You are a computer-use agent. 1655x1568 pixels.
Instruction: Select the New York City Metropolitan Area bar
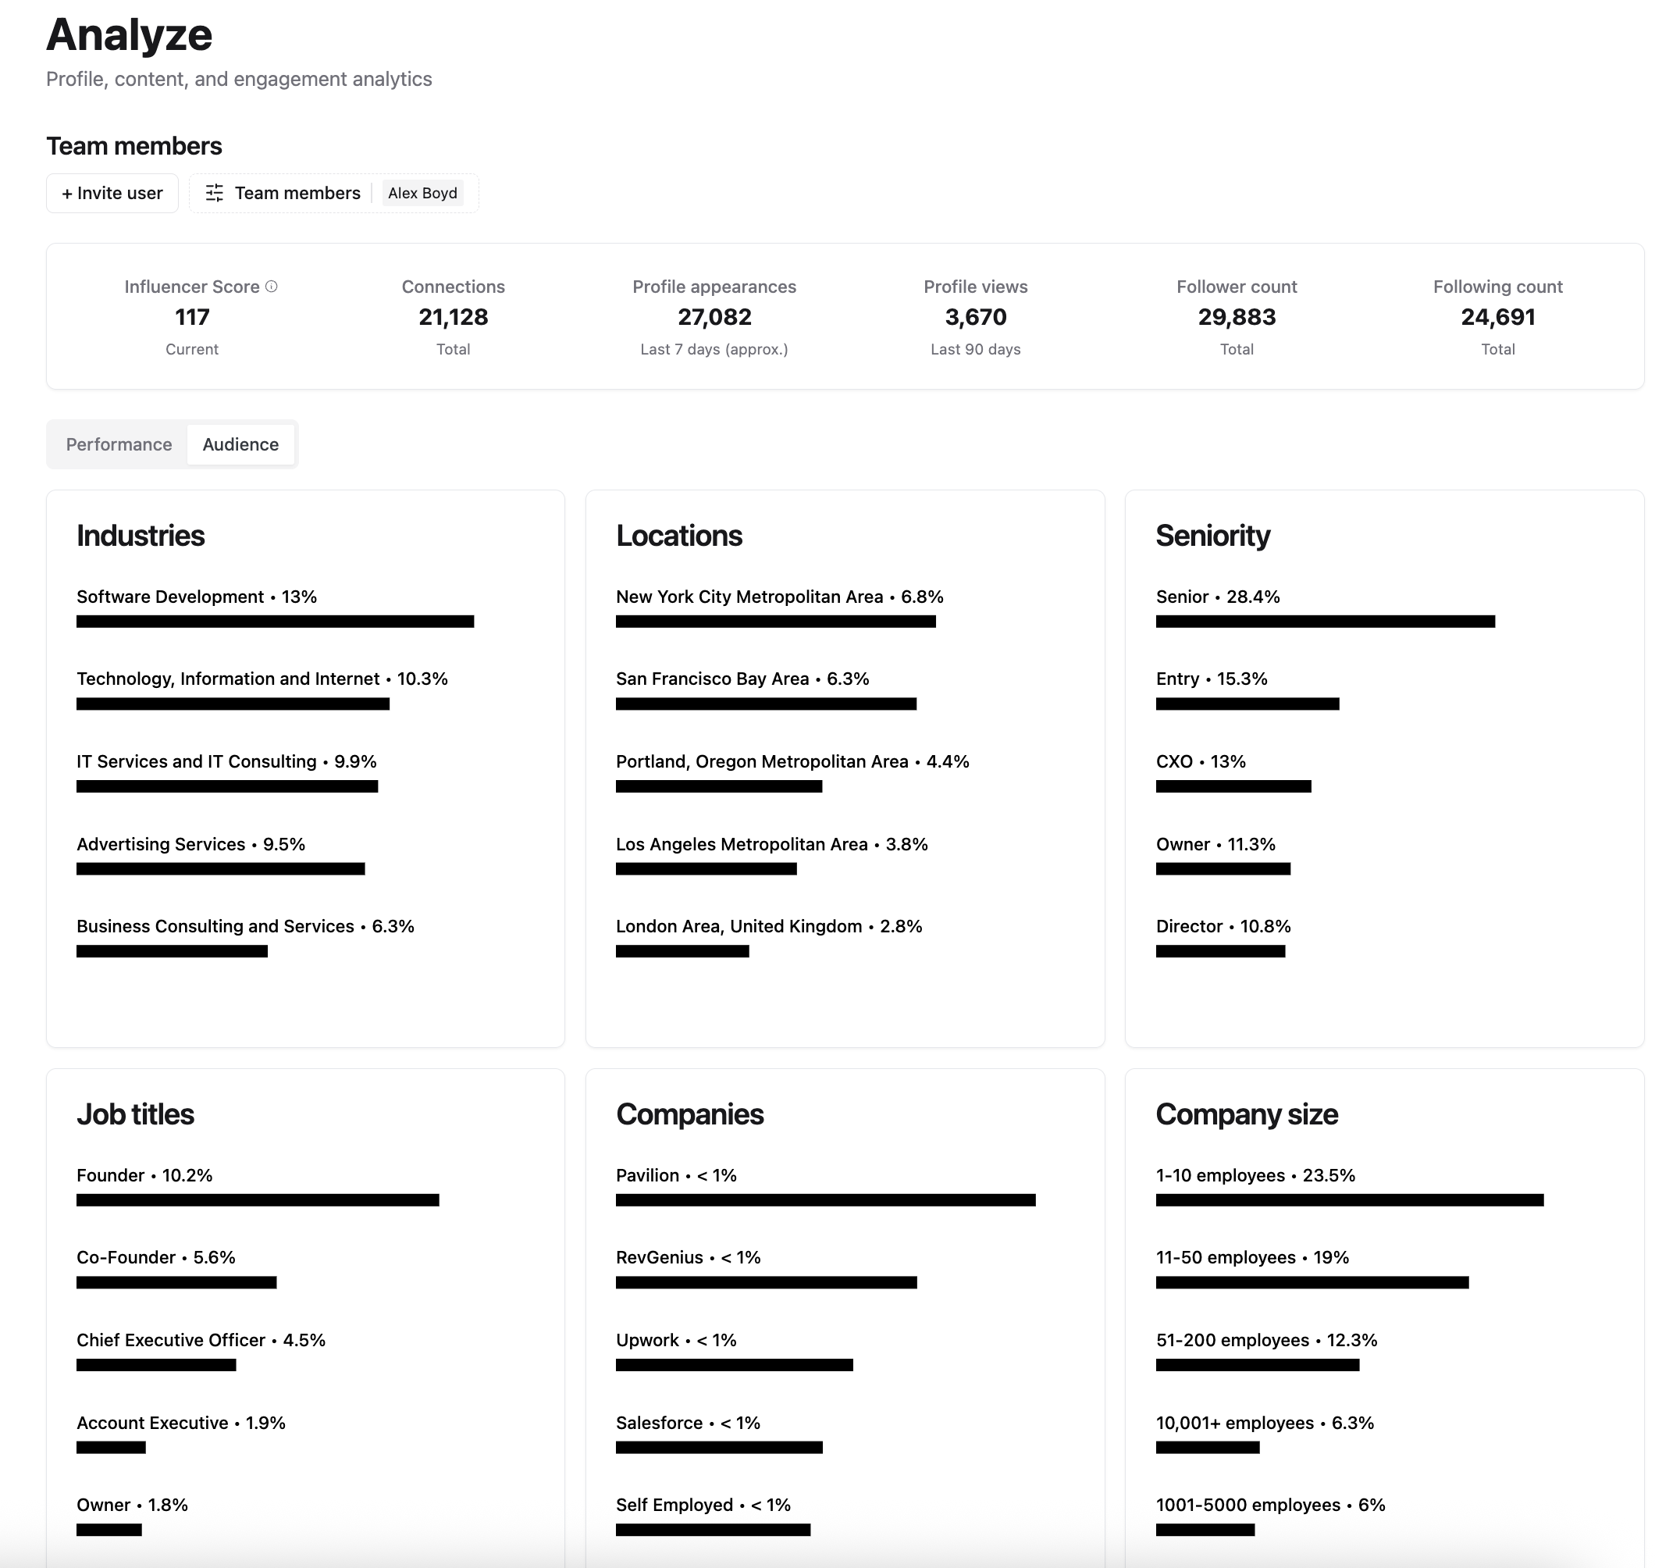777,621
